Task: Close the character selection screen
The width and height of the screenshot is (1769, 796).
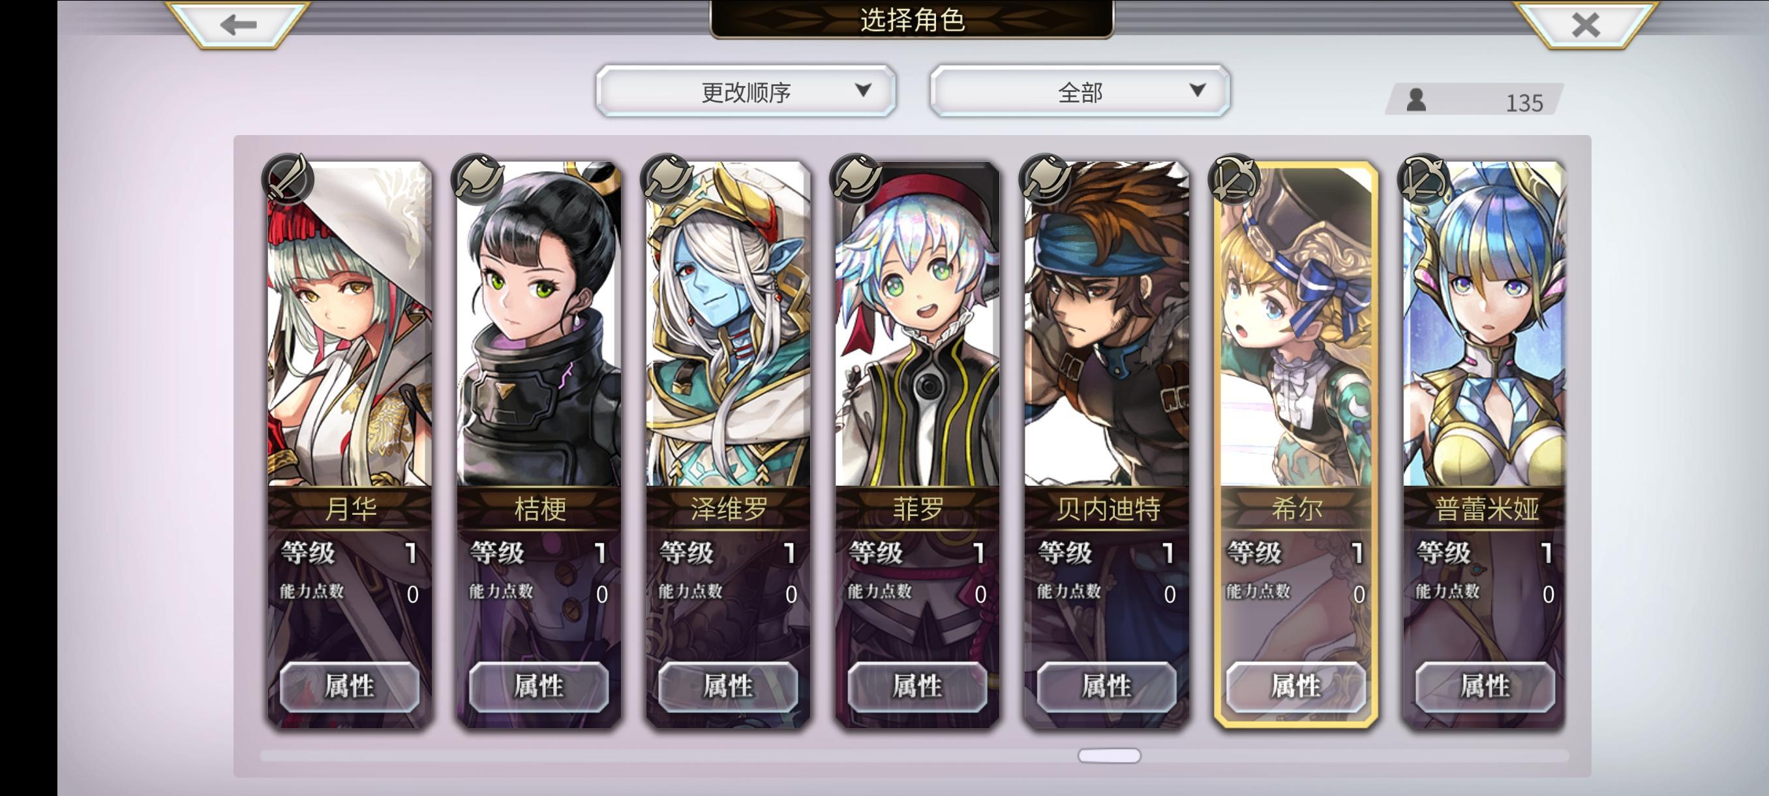Action: coord(1585,25)
